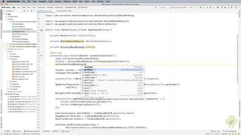Open the Structure side panel
Image resolution: width=241 pixels, height=135 pixels.
pos(1,95)
